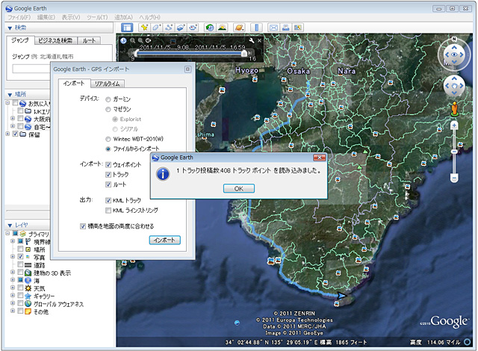Close the time slider panel
The image size is (478, 351).
pyautogui.click(x=259, y=40)
